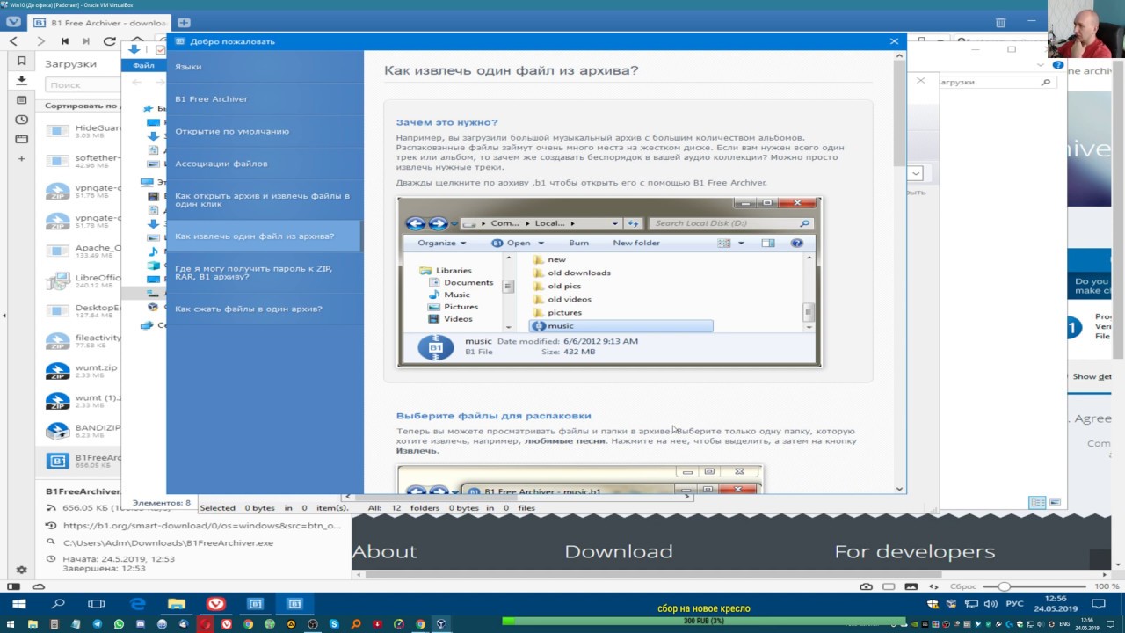The image size is (1125, 633).
Task: Reload the page in Vivaldi
Action: tap(109, 41)
